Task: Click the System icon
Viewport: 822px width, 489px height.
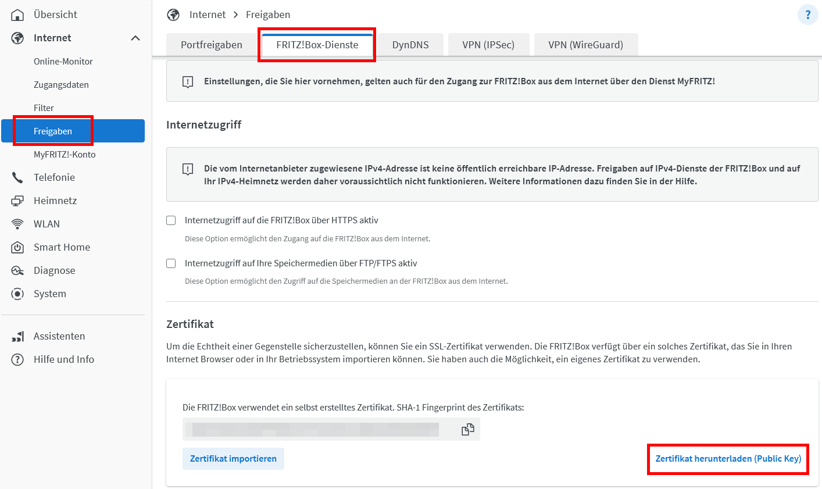Action: tap(18, 294)
